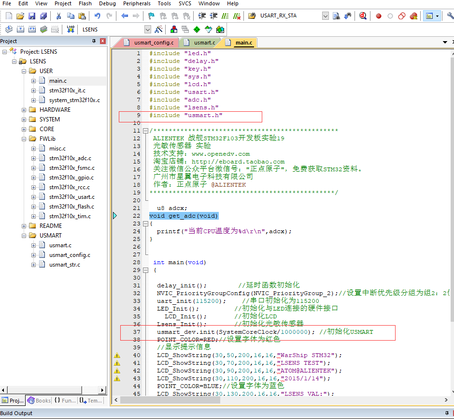Viewport: 454px width, 419px height.
Task: Open the USART_RX_STA search dropdown
Action: (x=326, y=16)
